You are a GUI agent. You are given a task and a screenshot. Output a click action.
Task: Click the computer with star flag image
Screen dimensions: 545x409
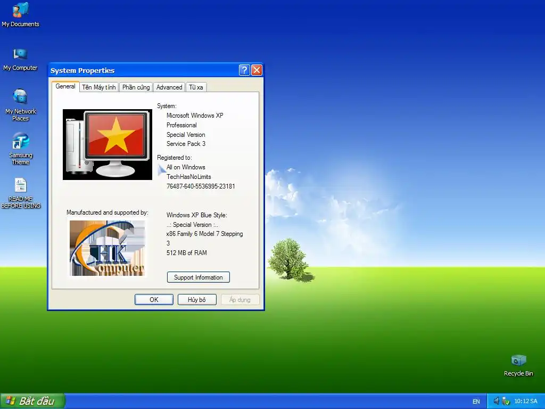click(108, 144)
